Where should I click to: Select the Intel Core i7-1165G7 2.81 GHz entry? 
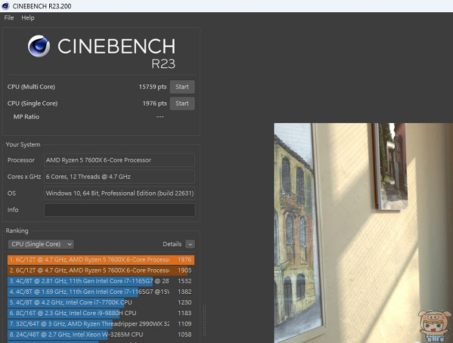pyautogui.click(x=100, y=281)
